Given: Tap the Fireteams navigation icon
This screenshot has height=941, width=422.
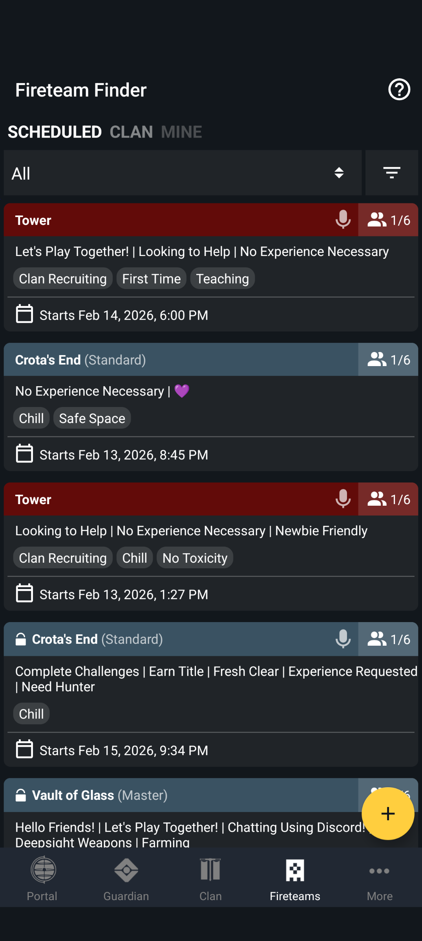Looking at the screenshot, I should tap(295, 871).
